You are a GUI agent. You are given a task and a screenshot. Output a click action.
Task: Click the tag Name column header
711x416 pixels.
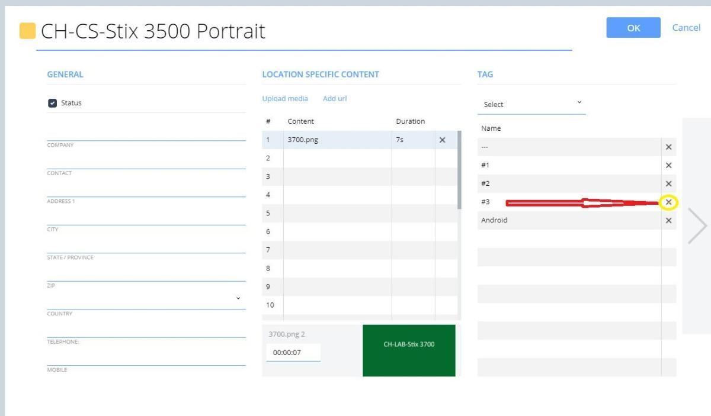pos(491,128)
